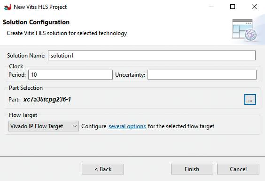Expand the Vivado IP Flow Target dropdown
This screenshot has height=181, width=265.
[44, 126]
